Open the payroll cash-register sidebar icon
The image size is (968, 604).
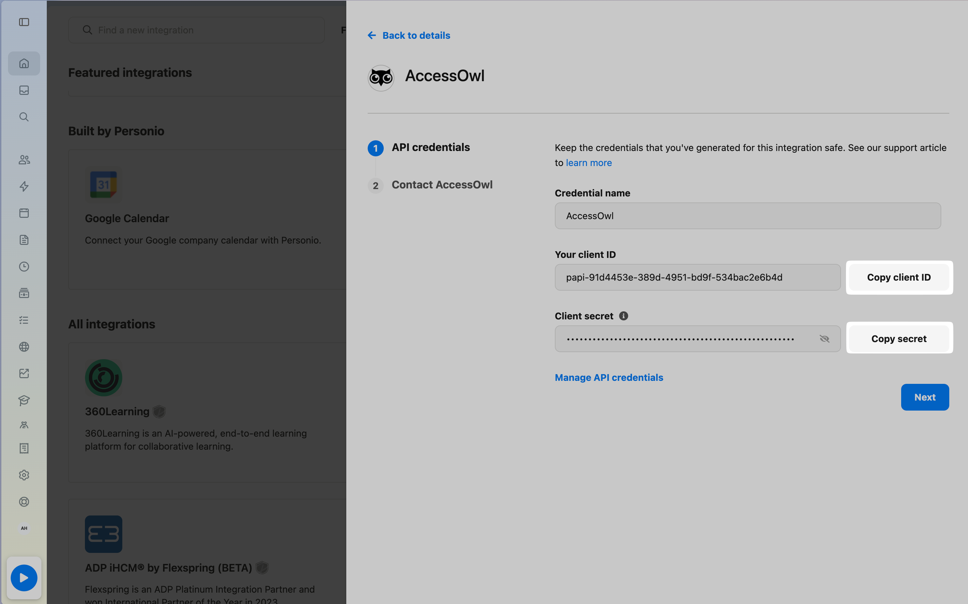pos(24,293)
